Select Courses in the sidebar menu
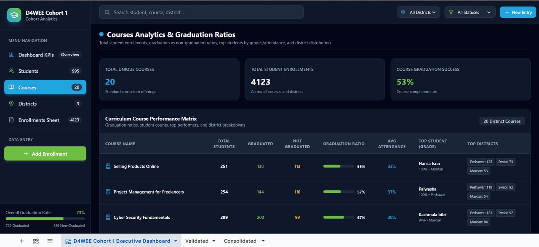 tap(45, 87)
